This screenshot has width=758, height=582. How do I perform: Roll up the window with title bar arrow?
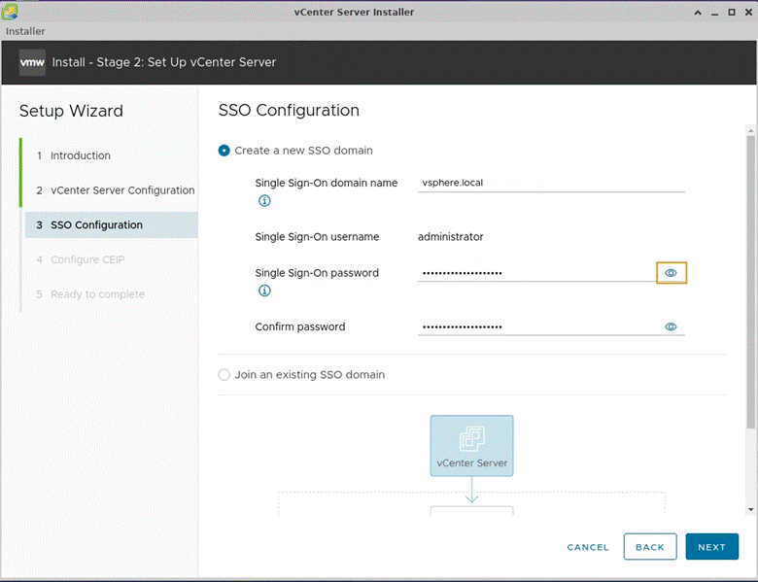(x=698, y=13)
